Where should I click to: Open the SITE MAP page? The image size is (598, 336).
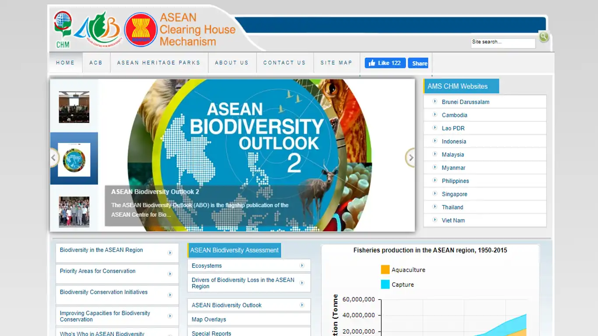336,63
